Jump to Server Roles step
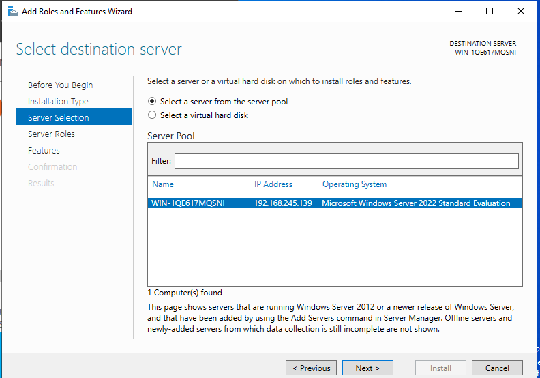Screen dimensions: 540x378 click(51, 134)
